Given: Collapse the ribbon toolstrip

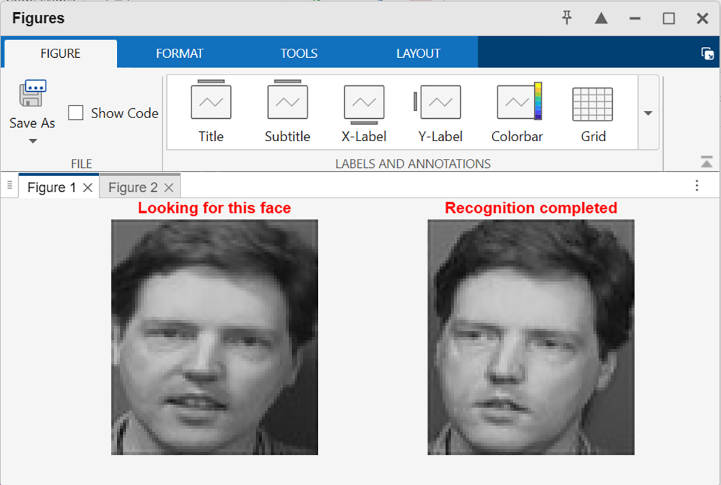Looking at the screenshot, I should coord(707,162).
